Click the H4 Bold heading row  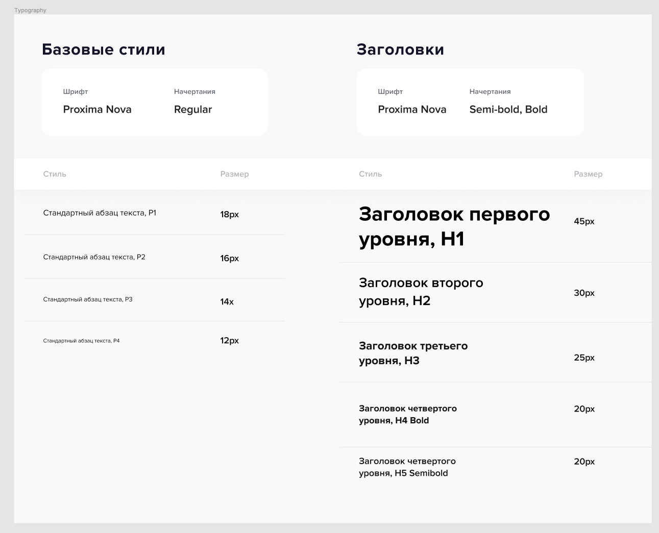408,414
